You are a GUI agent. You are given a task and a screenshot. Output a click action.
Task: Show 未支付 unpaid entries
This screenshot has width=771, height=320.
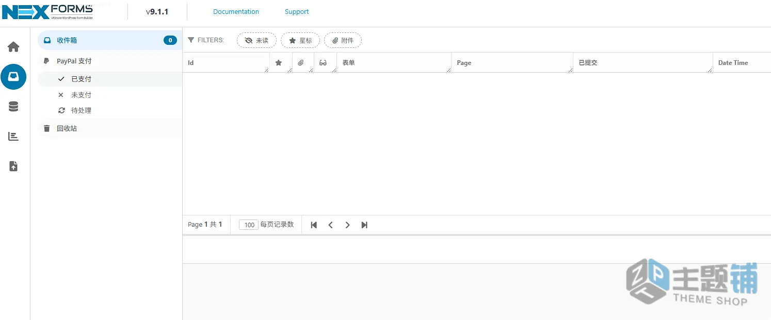pos(109,95)
